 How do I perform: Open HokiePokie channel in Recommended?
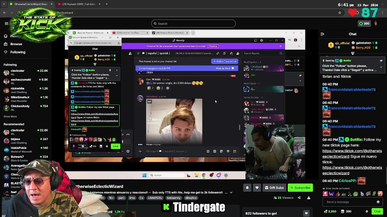click(x=26, y=150)
